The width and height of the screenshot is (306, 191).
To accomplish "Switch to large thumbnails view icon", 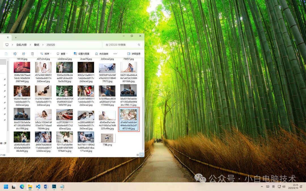I will 142,155.
